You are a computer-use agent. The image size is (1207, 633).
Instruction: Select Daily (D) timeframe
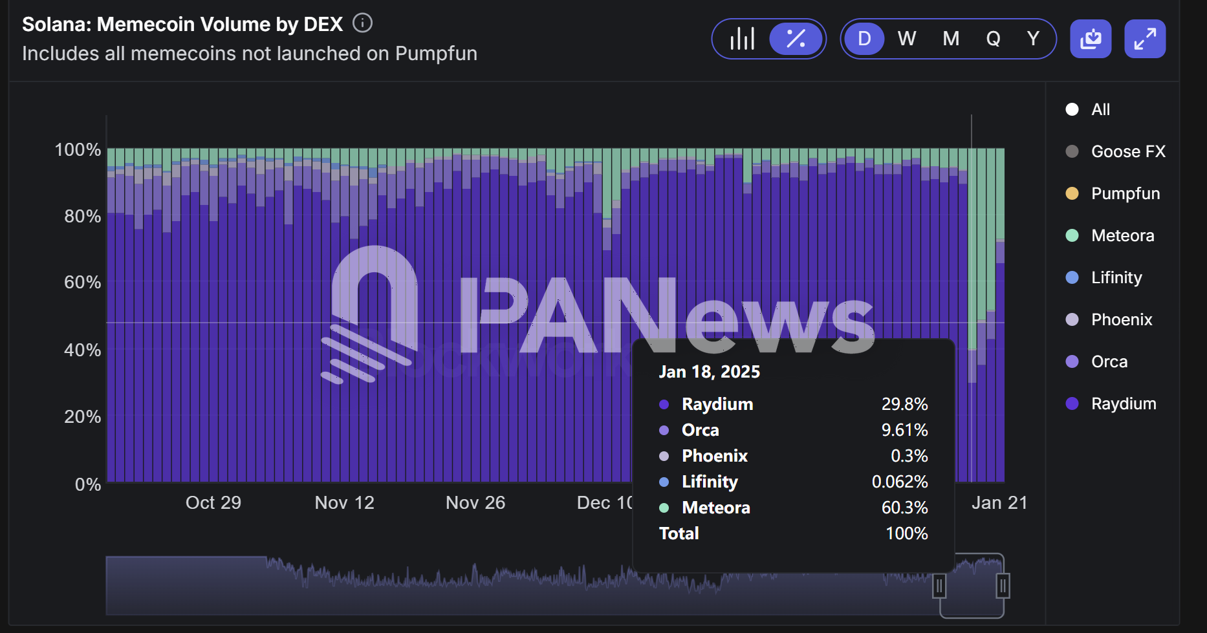point(864,39)
